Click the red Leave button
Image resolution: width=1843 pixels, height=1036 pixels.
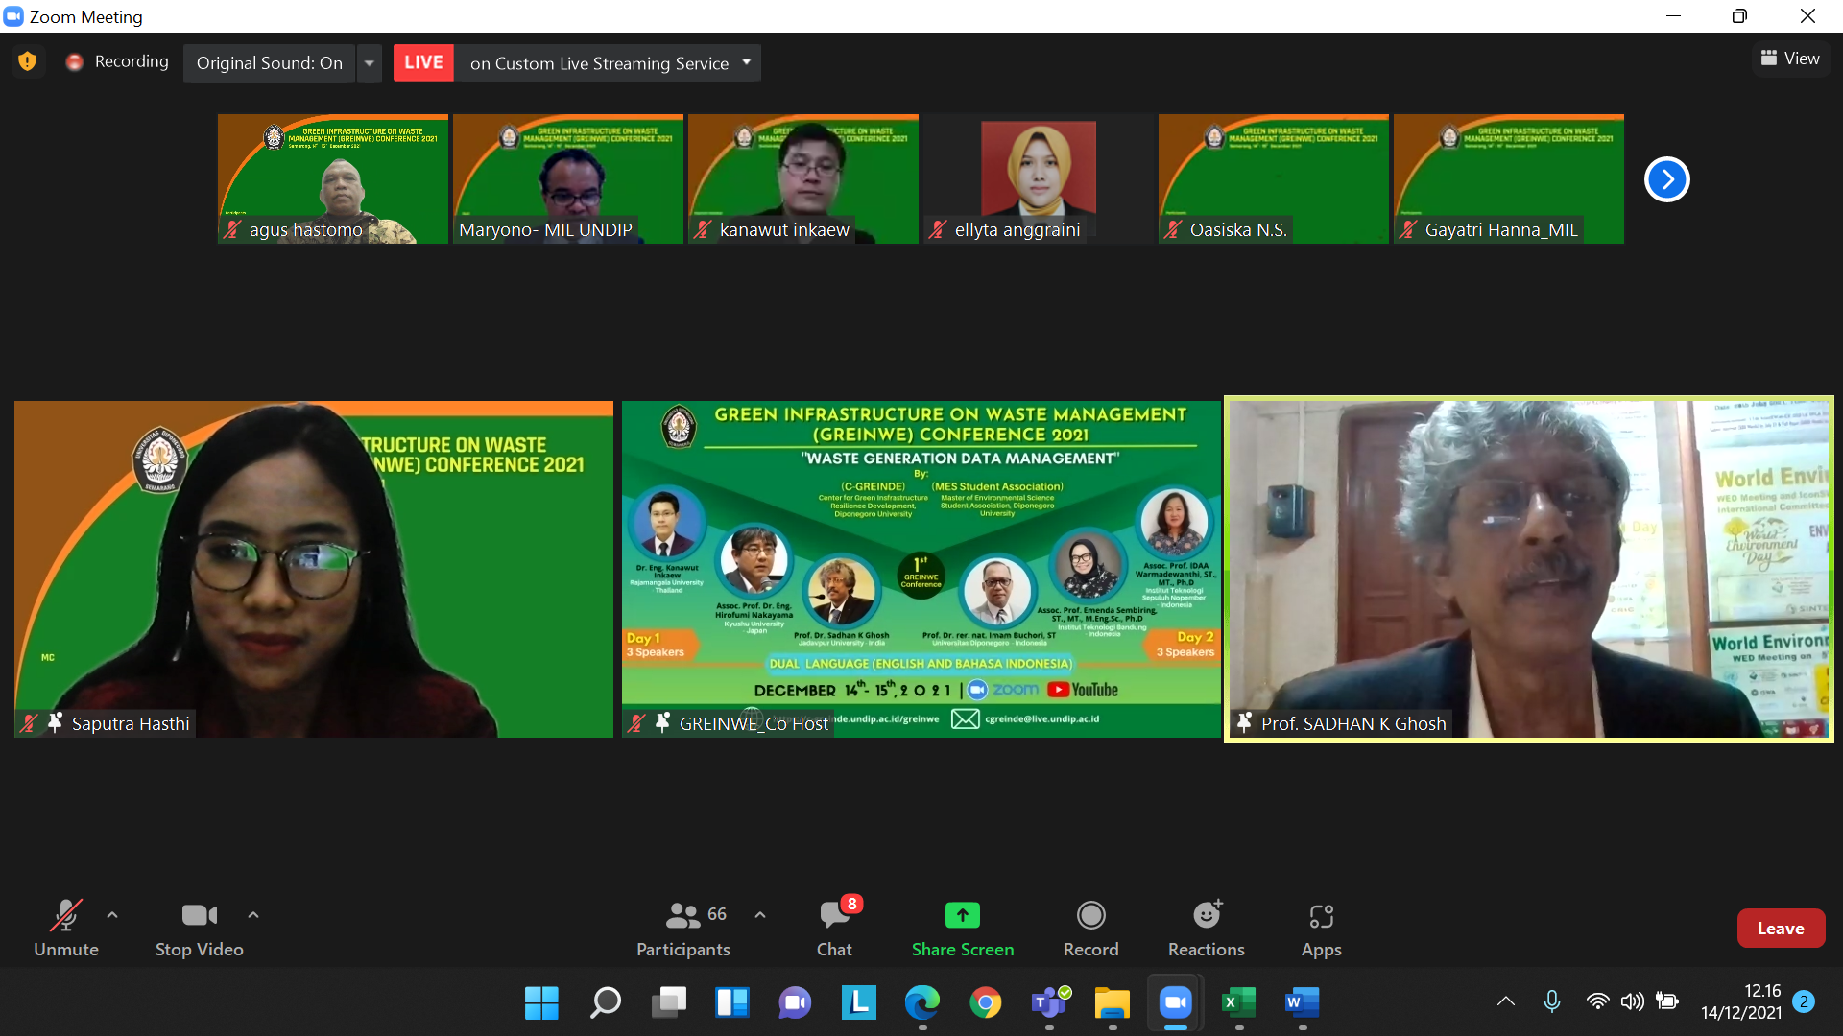pos(1780,928)
